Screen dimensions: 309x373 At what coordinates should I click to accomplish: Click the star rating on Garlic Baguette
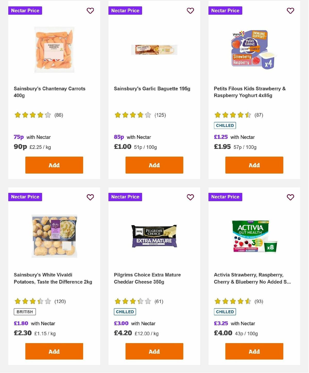(x=132, y=115)
